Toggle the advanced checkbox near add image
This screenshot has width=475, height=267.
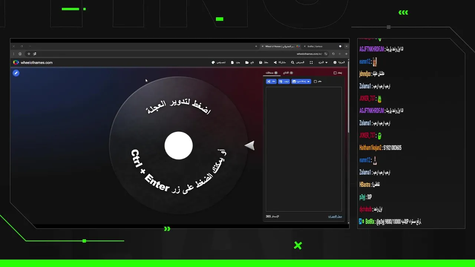coord(315,82)
